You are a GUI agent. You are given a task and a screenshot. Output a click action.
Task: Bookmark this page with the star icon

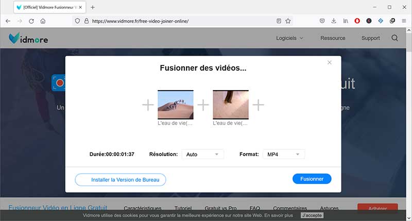tap(288, 21)
